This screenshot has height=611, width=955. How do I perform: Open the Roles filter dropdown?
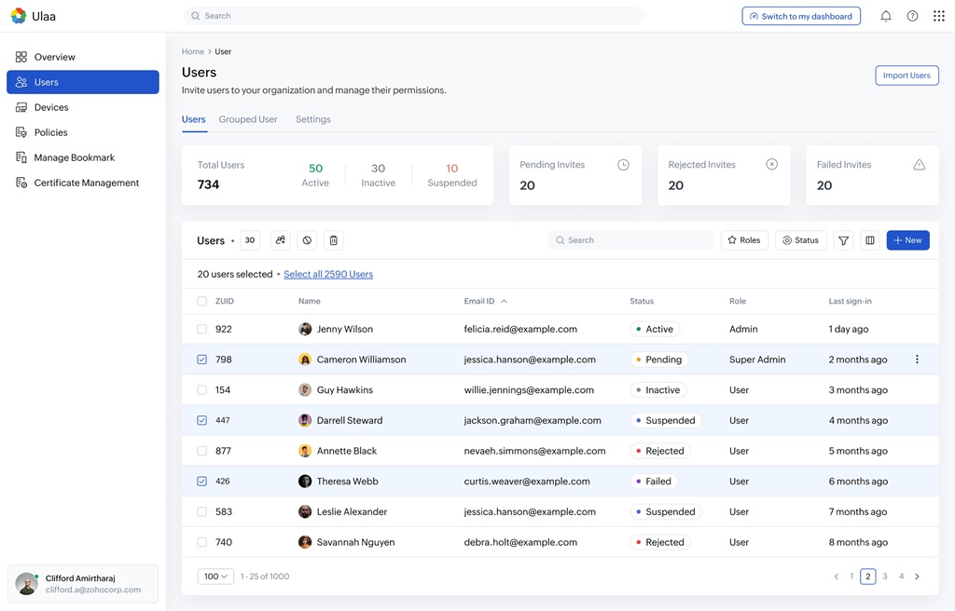[744, 240]
